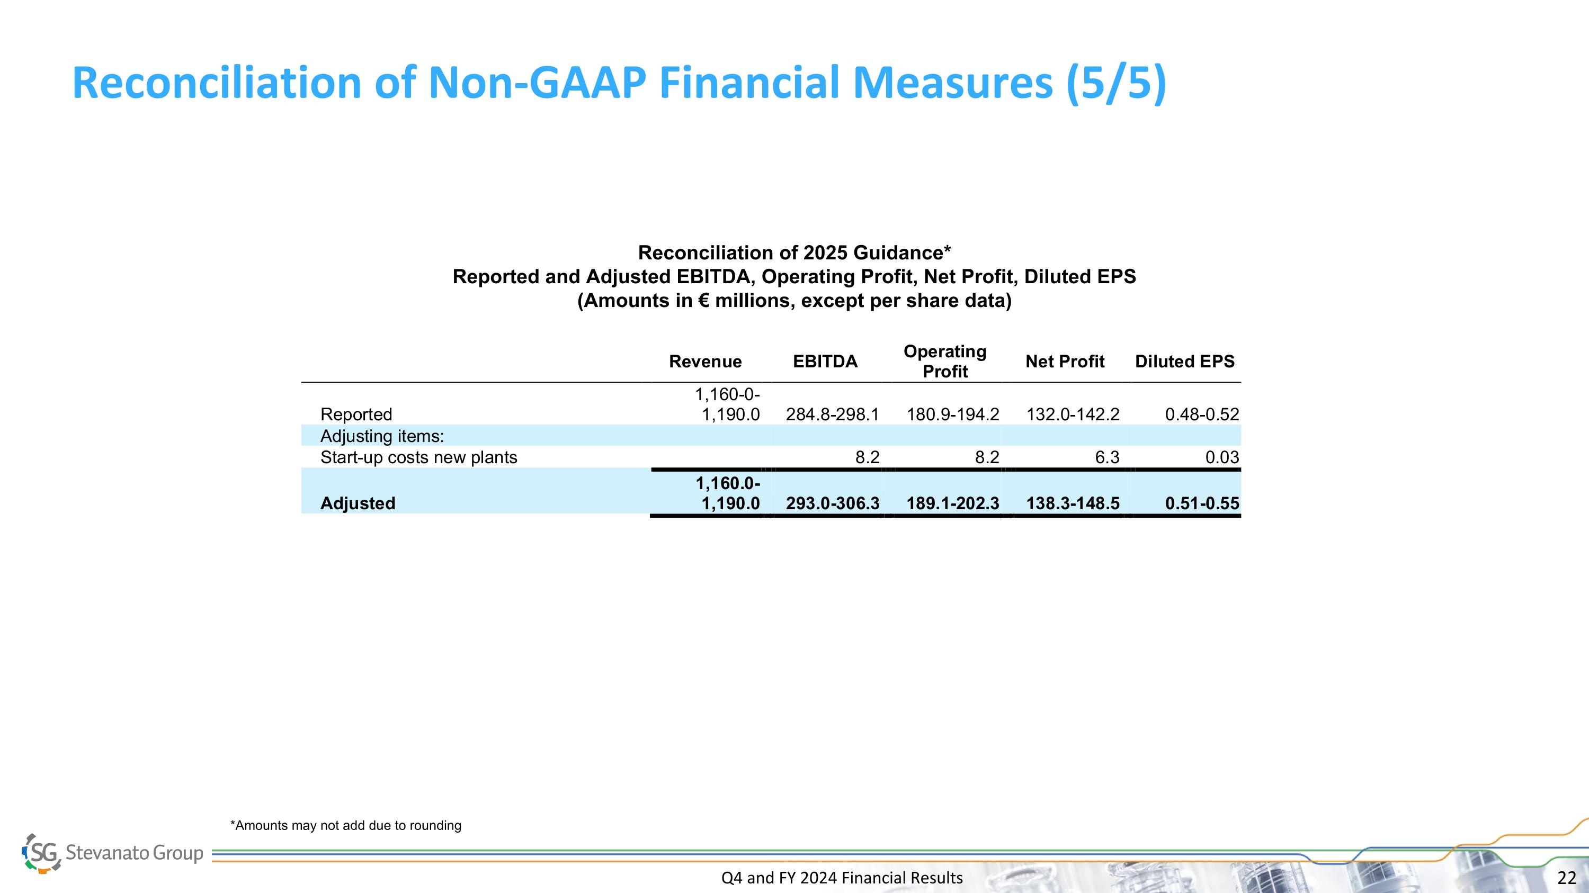Click the Revenue column header
The width and height of the screenshot is (1589, 893).
point(705,361)
